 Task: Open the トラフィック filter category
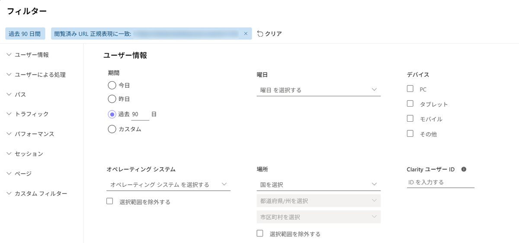tap(31, 114)
